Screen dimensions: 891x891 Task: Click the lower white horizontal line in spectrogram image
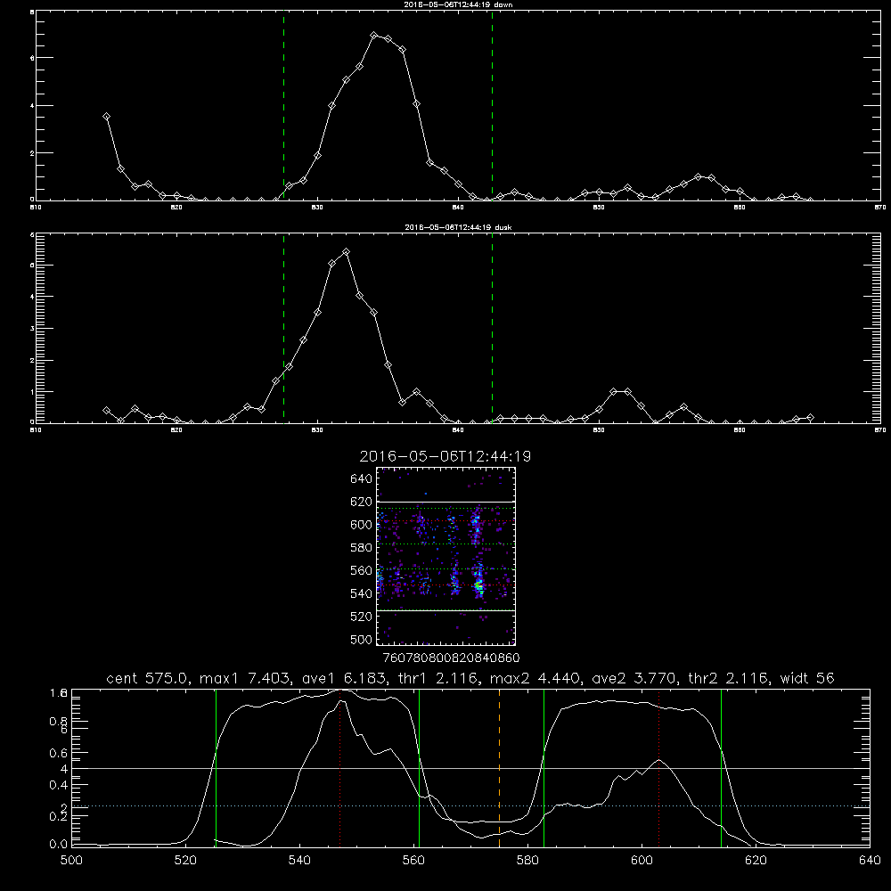(445, 610)
